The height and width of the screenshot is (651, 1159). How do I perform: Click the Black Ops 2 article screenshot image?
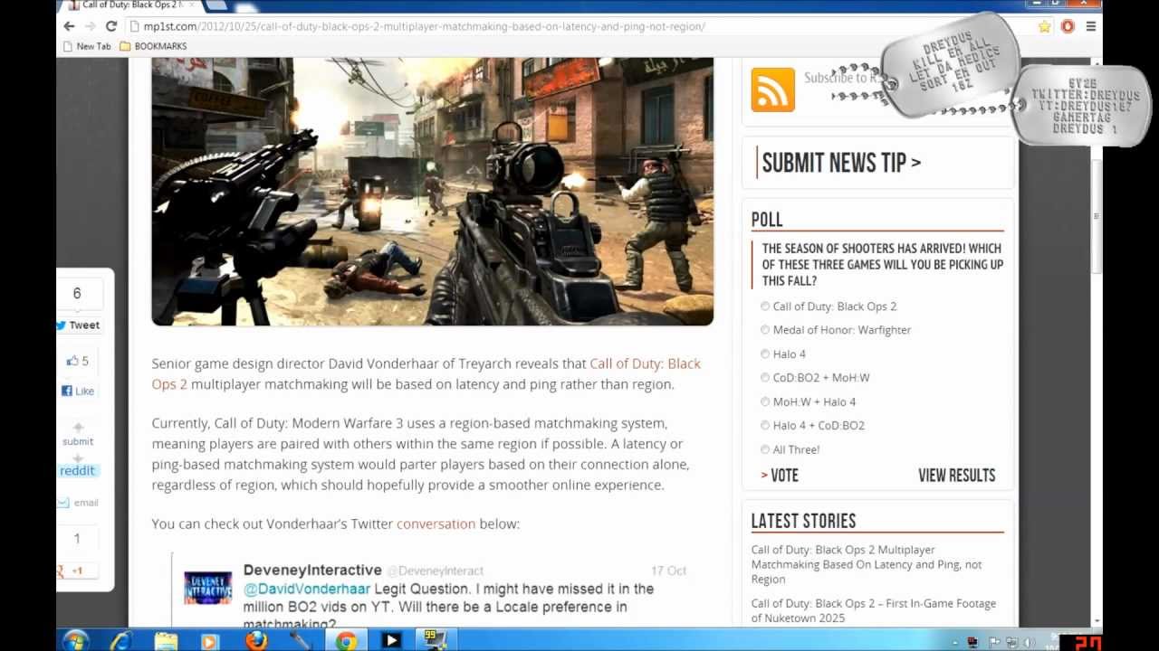point(432,192)
